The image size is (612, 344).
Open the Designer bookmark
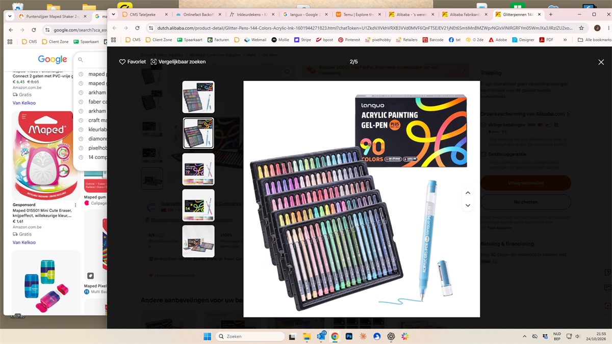(x=524, y=40)
